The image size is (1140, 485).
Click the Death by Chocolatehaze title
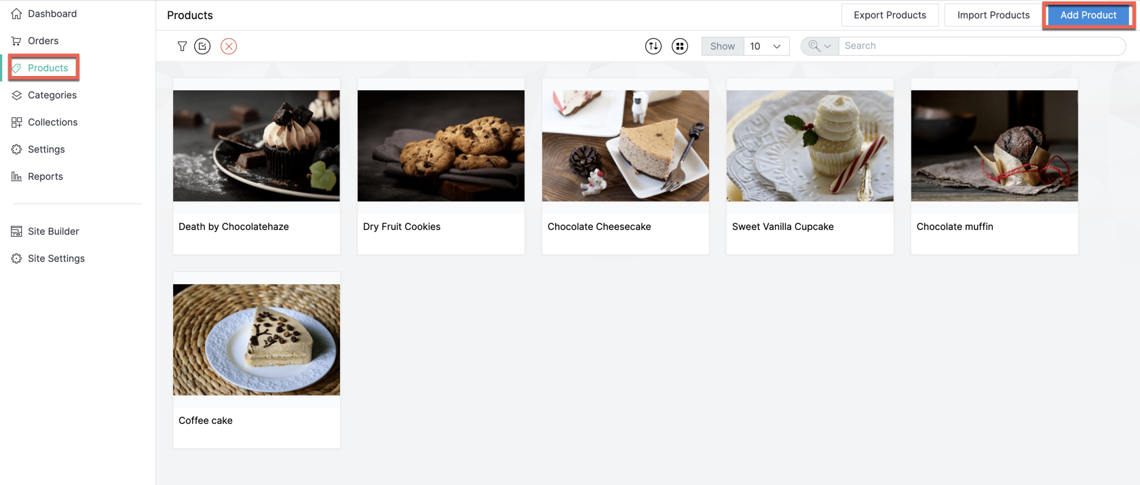[233, 227]
